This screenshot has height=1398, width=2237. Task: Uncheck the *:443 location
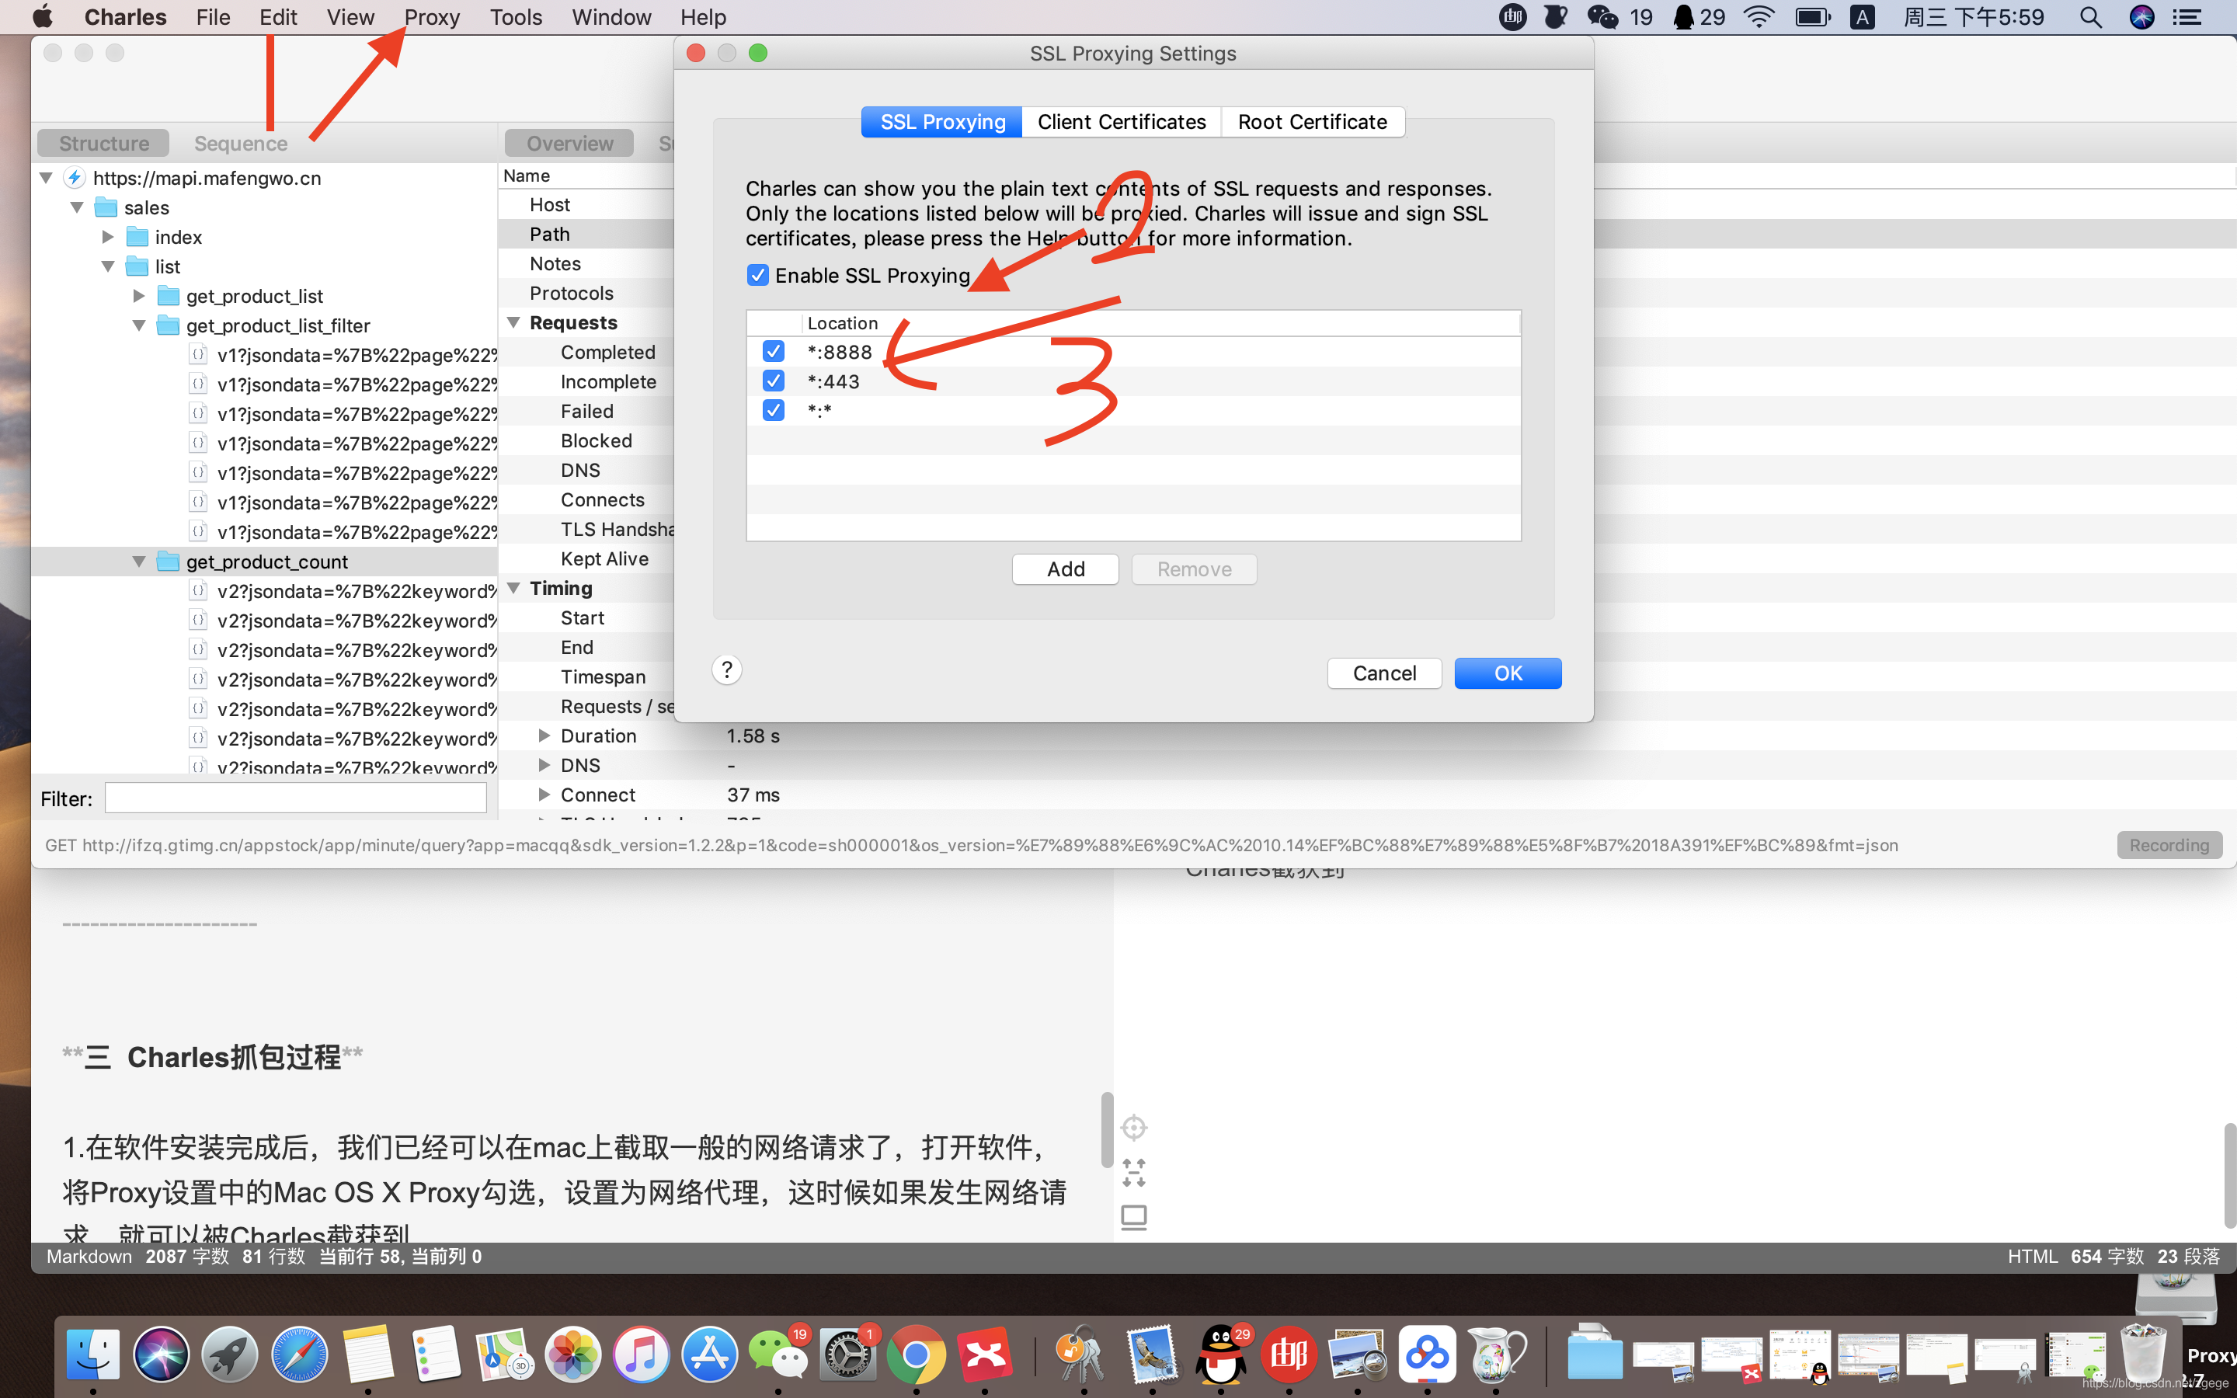[x=774, y=381]
